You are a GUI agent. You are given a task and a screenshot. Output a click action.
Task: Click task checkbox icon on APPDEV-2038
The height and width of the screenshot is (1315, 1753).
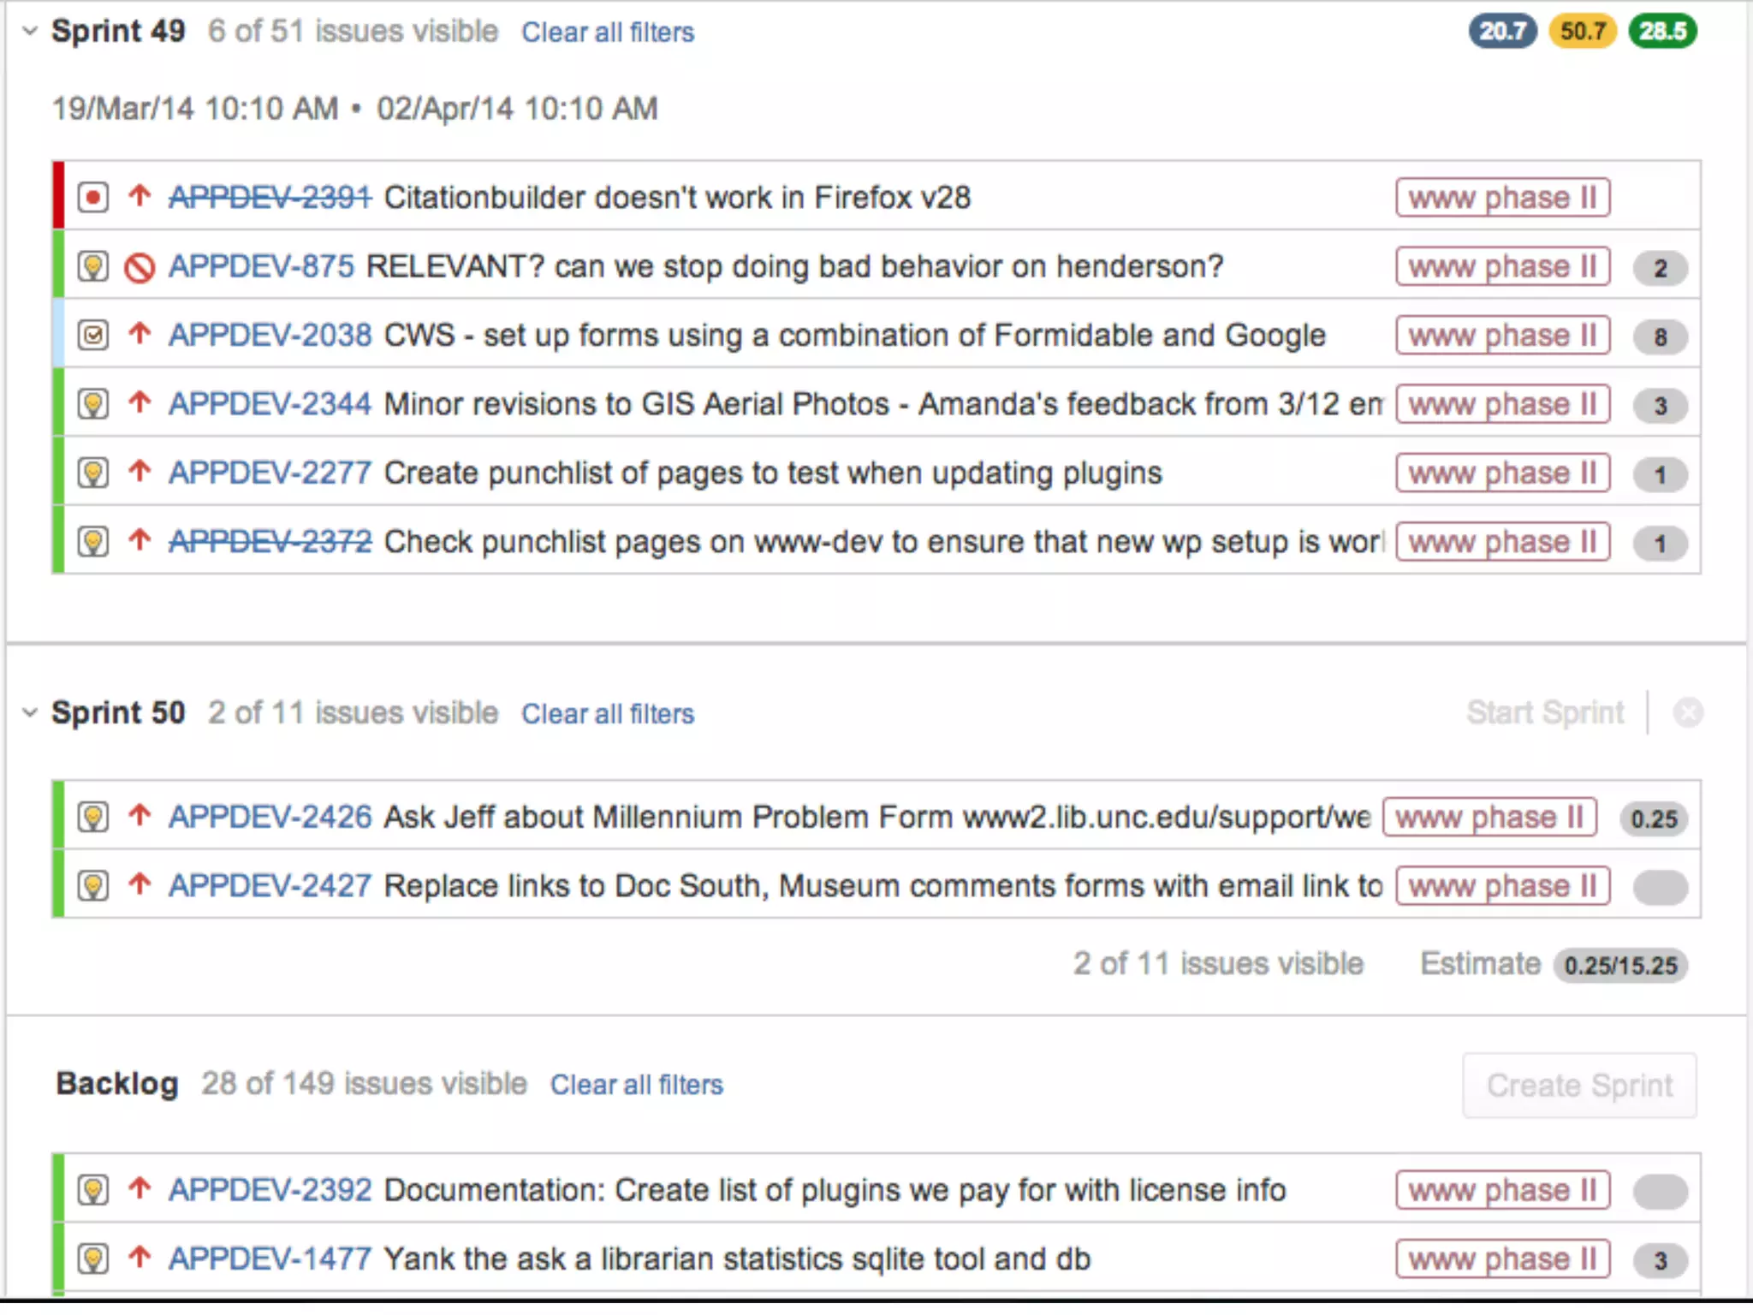[92, 336]
